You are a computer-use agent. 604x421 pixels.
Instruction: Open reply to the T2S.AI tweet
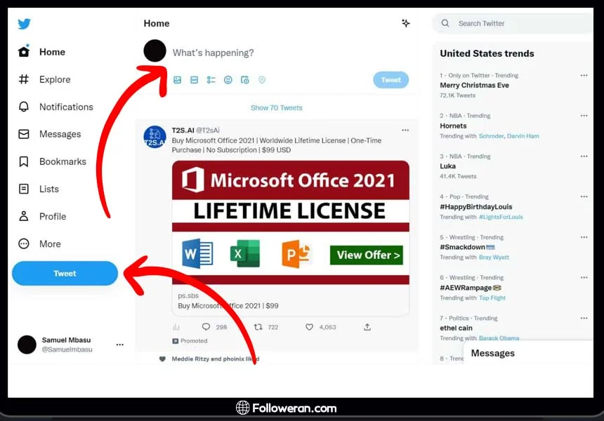[206, 327]
